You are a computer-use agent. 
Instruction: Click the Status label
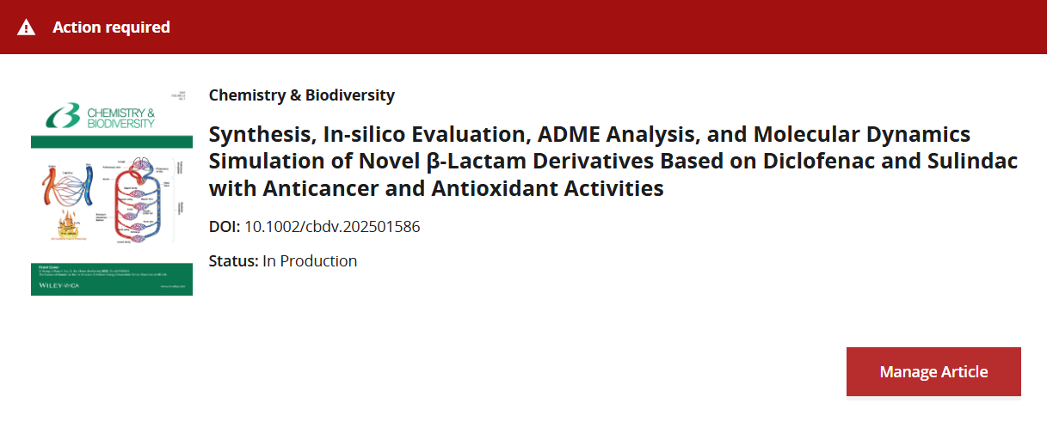233,260
